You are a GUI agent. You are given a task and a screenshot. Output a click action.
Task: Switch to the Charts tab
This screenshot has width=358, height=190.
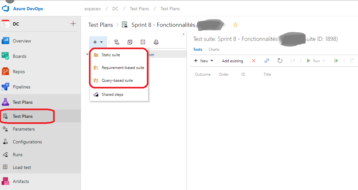214,49
